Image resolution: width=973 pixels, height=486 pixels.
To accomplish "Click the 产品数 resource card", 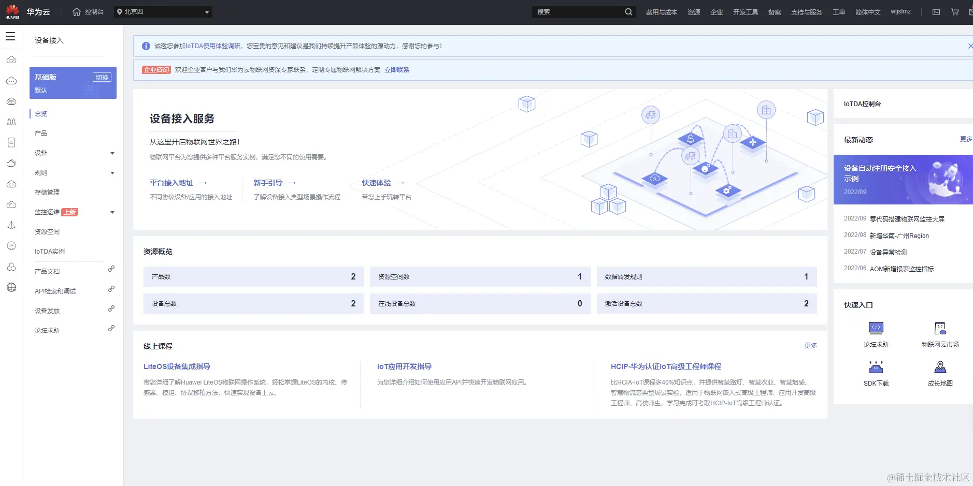I will click(x=253, y=277).
